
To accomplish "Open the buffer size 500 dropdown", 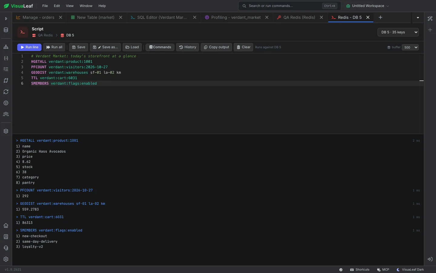I will [410, 47].
